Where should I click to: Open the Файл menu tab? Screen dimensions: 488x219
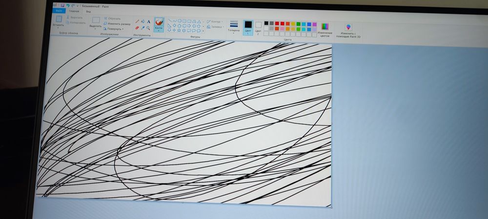59,11
